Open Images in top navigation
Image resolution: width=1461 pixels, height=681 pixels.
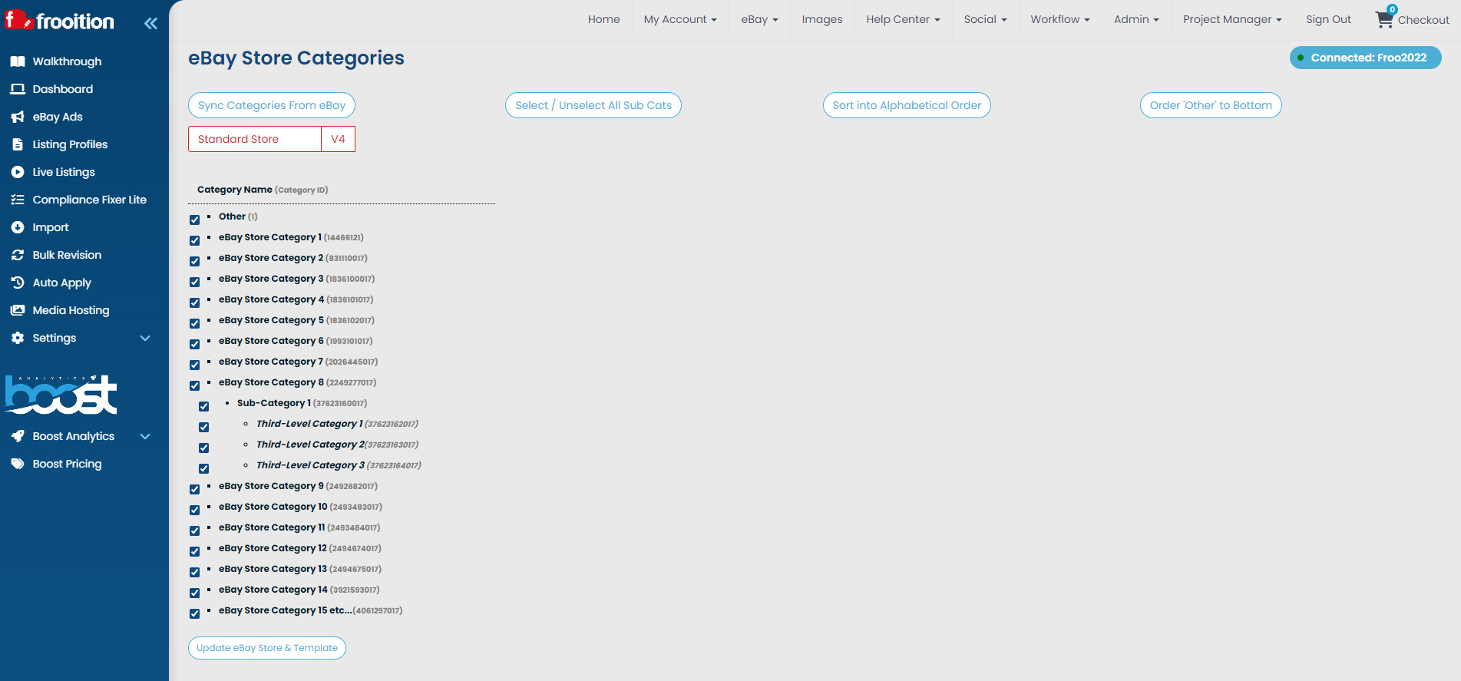821,19
